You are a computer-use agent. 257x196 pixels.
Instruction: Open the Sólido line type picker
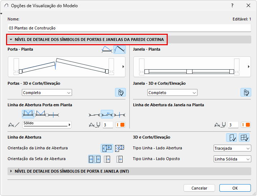click(47, 125)
